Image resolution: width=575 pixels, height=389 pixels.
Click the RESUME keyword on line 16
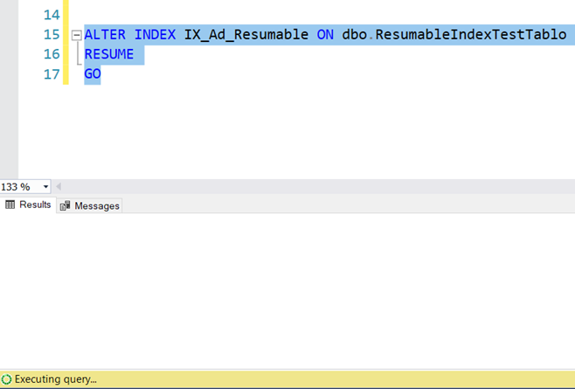tap(109, 54)
